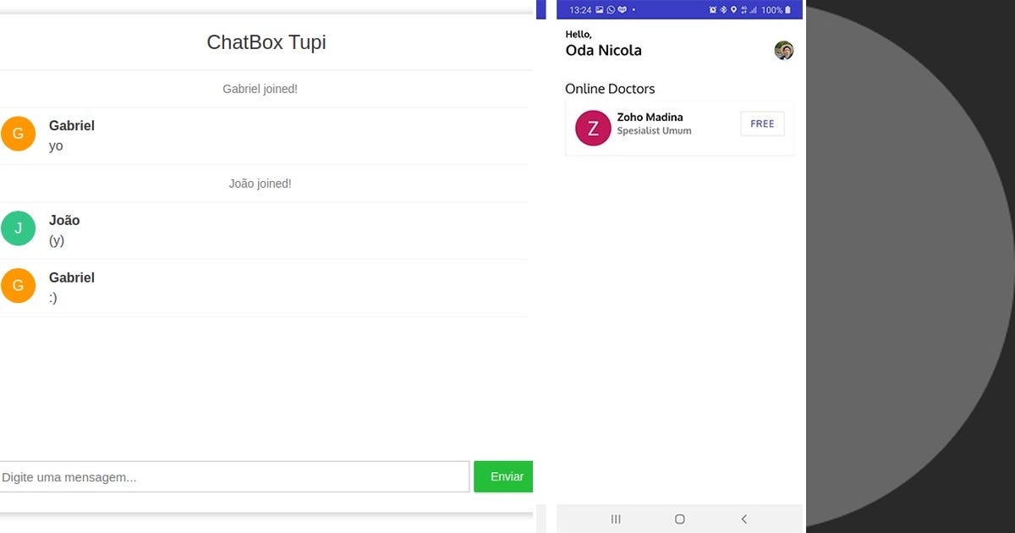Tap the "Hello," greeting text
This screenshot has height=533, width=1015.
click(x=579, y=35)
